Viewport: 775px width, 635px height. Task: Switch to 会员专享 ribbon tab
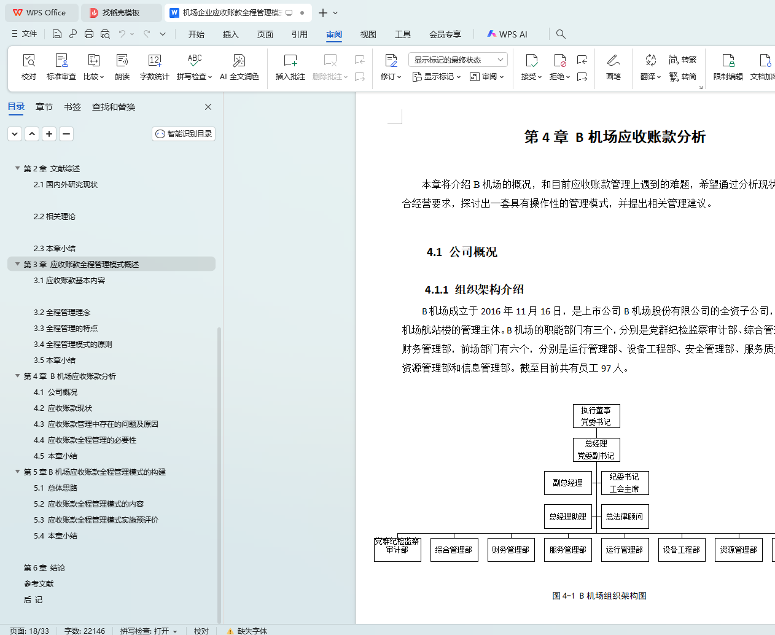point(445,34)
